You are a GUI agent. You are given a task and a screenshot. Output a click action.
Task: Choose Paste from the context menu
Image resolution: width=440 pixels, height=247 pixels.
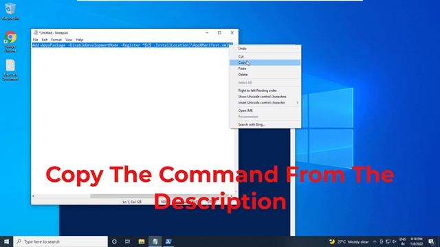click(265, 69)
